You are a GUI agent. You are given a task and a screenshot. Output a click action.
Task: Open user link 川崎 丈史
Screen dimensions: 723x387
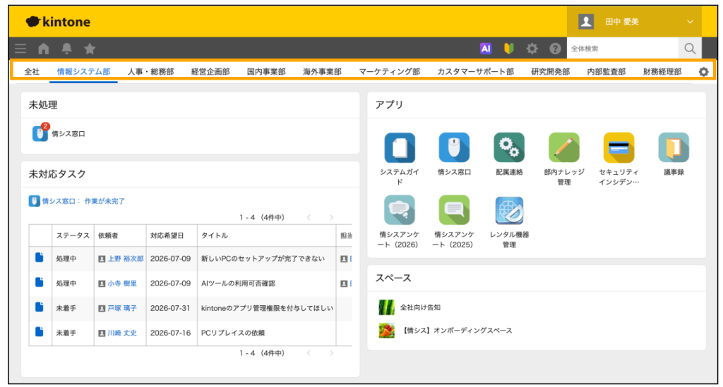pyautogui.click(x=122, y=333)
